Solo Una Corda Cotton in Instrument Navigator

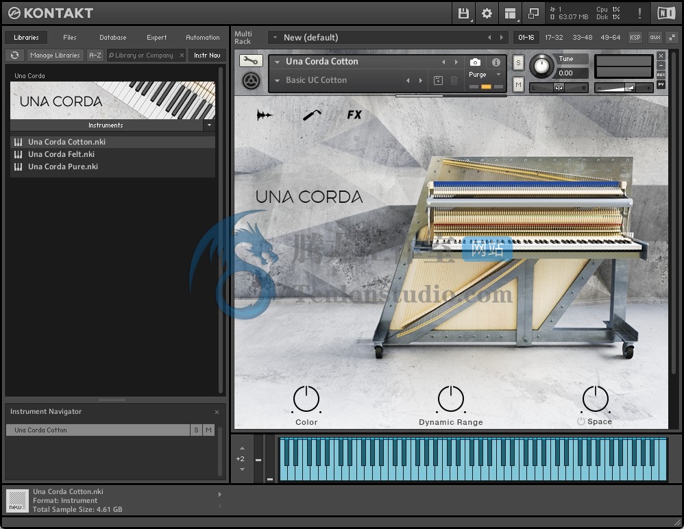point(196,430)
